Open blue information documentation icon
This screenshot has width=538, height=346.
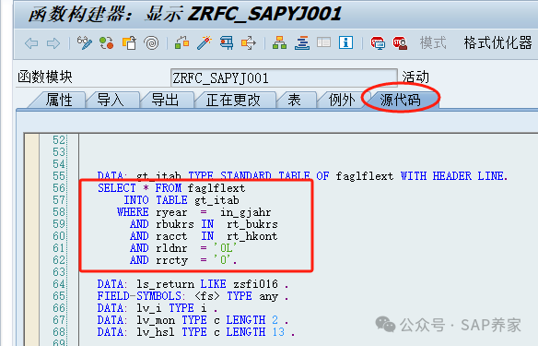coord(345,43)
